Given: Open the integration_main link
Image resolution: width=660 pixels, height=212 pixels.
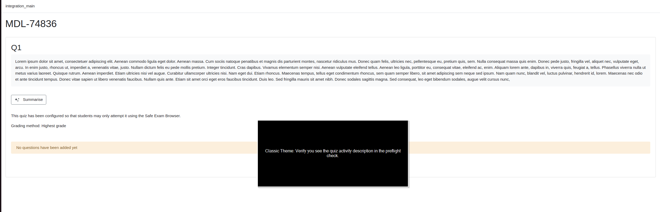Looking at the screenshot, I should point(20,6).
